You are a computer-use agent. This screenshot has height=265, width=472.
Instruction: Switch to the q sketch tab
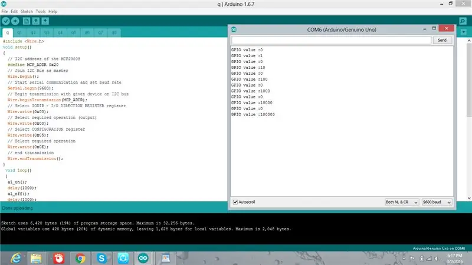8,32
